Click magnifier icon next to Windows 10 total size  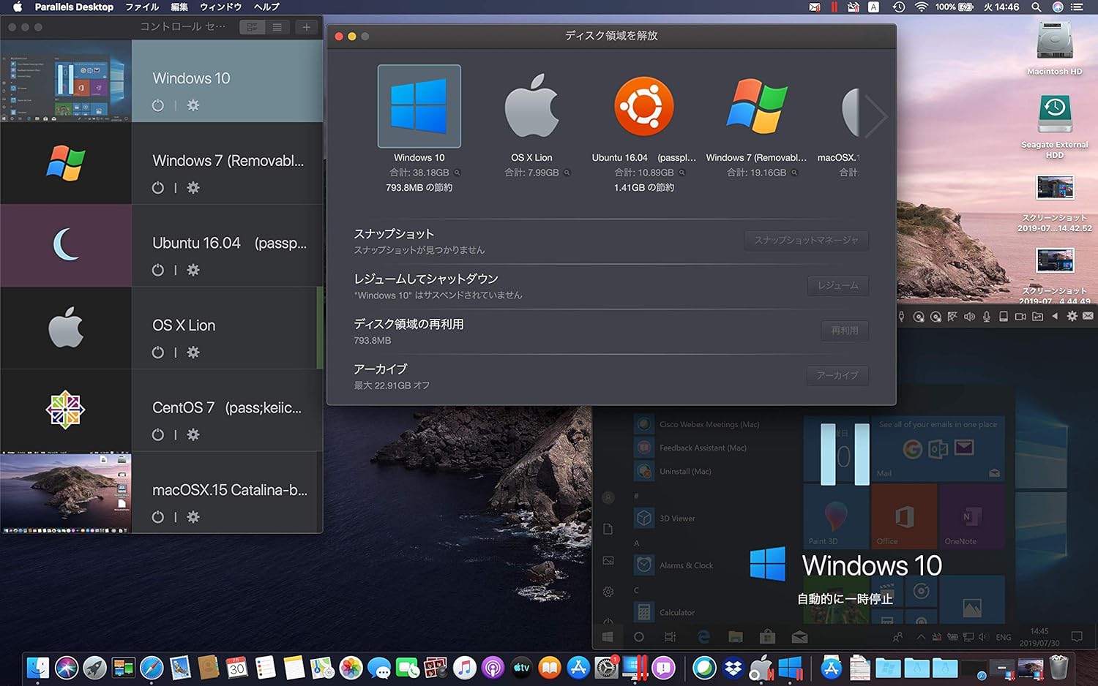[457, 173]
